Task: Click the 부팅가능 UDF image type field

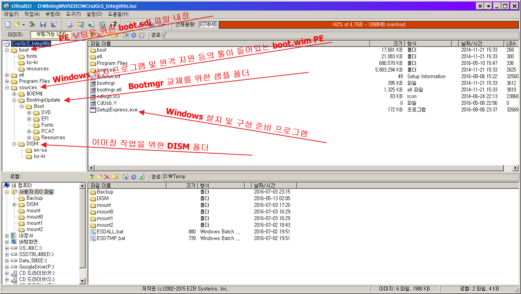Action: click(x=51, y=35)
